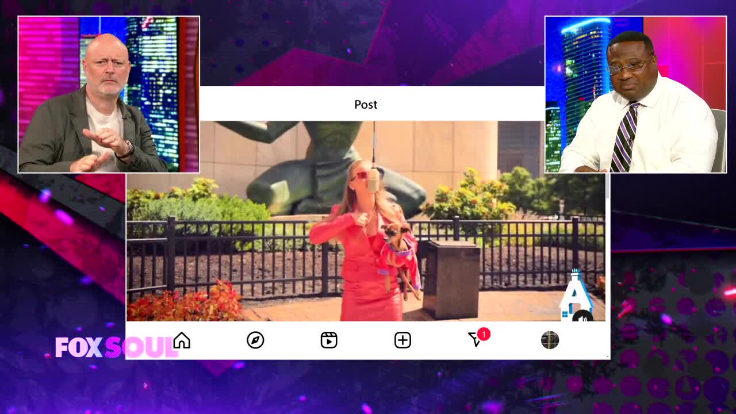The width and height of the screenshot is (736, 414).
Task: Select the host in striped tie feed
Action: [x=635, y=95]
